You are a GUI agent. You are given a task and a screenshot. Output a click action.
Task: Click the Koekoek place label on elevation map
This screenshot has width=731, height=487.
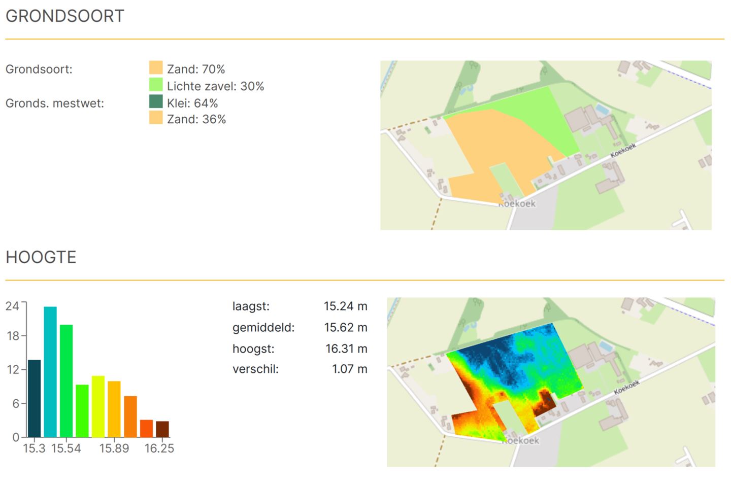(x=521, y=440)
